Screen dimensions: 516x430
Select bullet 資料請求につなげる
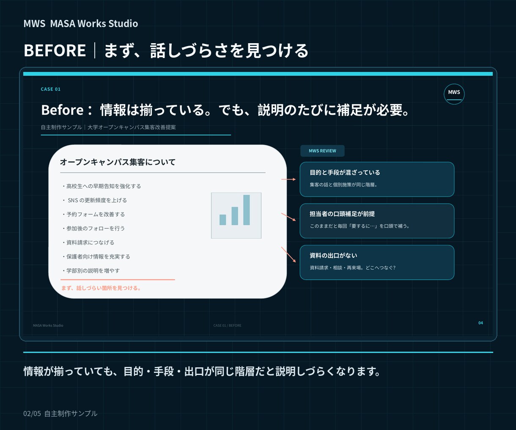coord(88,243)
